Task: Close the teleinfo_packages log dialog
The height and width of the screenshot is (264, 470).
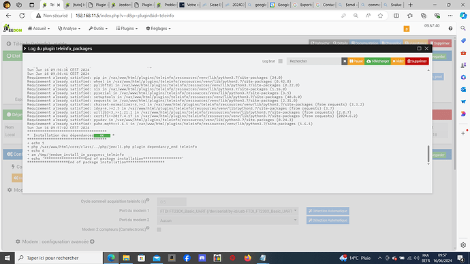Action: click(x=426, y=48)
